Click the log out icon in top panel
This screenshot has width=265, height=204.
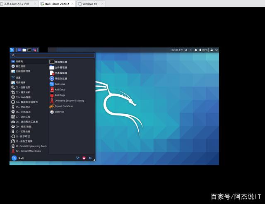(217, 50)
